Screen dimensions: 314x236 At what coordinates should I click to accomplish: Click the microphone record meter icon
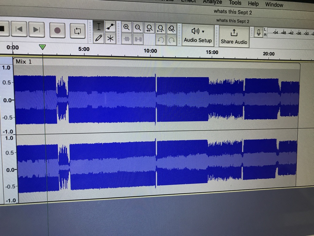pyautogui.click(x=258, y=32)
